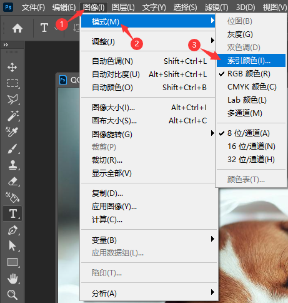
Task: Expand the 模式(M) submenu
Action: click(148, 21)
